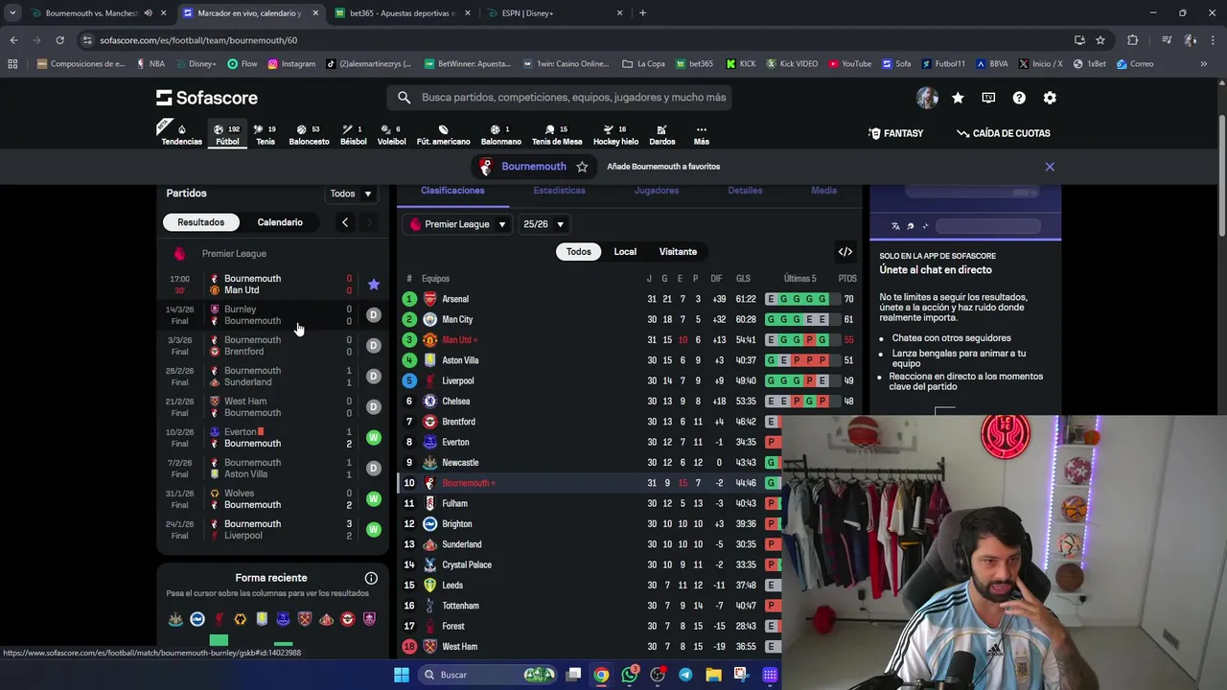
Task: Open the Más sports menu
Action: [702, 134]
